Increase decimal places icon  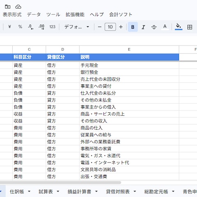tap(41, 27)
